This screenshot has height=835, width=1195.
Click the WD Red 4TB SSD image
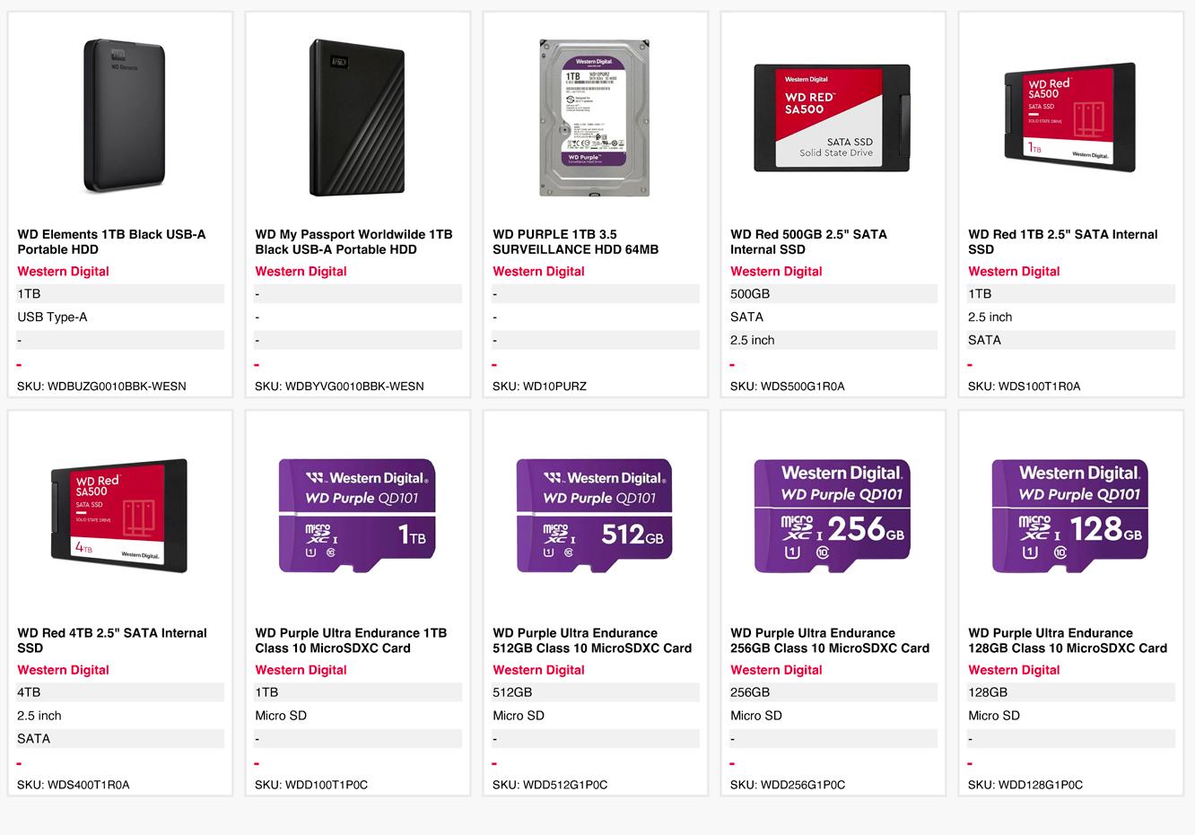pos(119,516)
